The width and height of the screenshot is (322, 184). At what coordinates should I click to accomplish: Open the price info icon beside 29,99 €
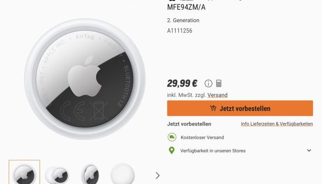pyautogui.click(x=208, y=84)
